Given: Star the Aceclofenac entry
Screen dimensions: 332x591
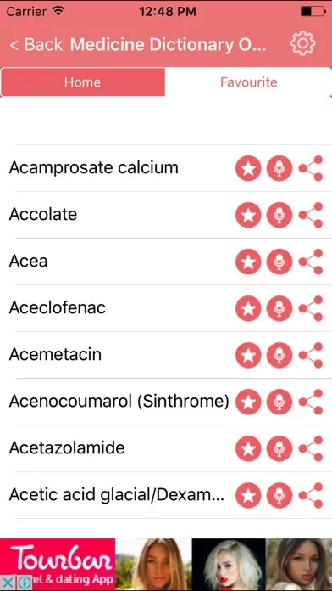Looking at the screenshot, I should [248, 308].
